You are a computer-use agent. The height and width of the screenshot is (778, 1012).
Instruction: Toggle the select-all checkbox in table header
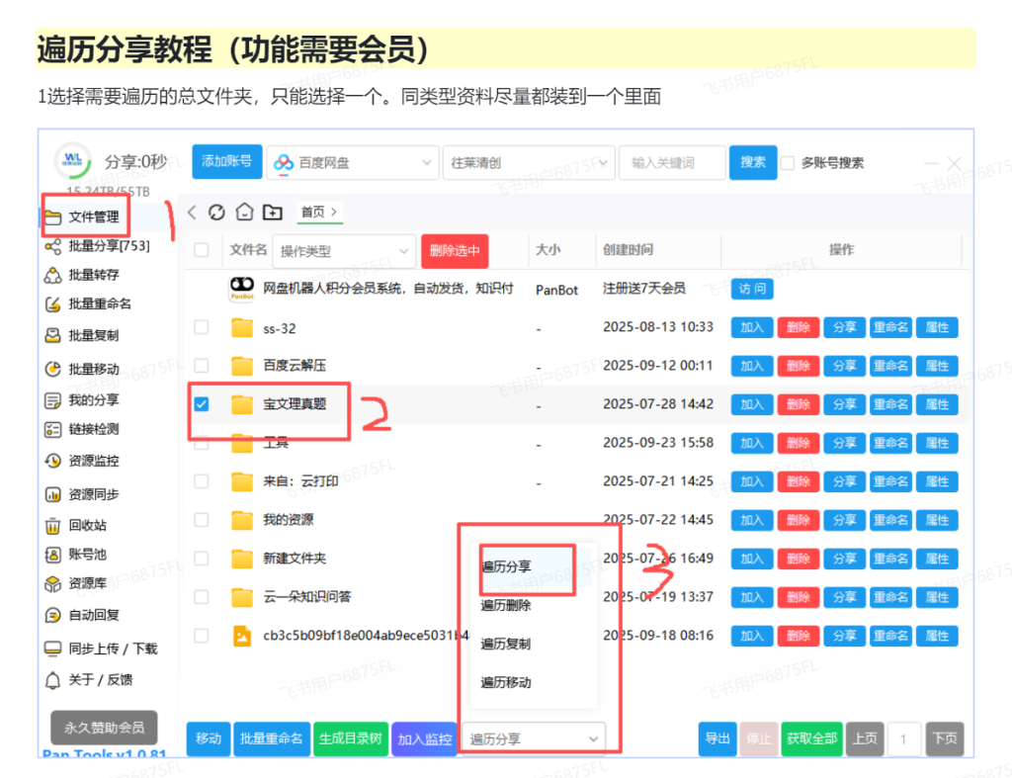click(202, 250)
